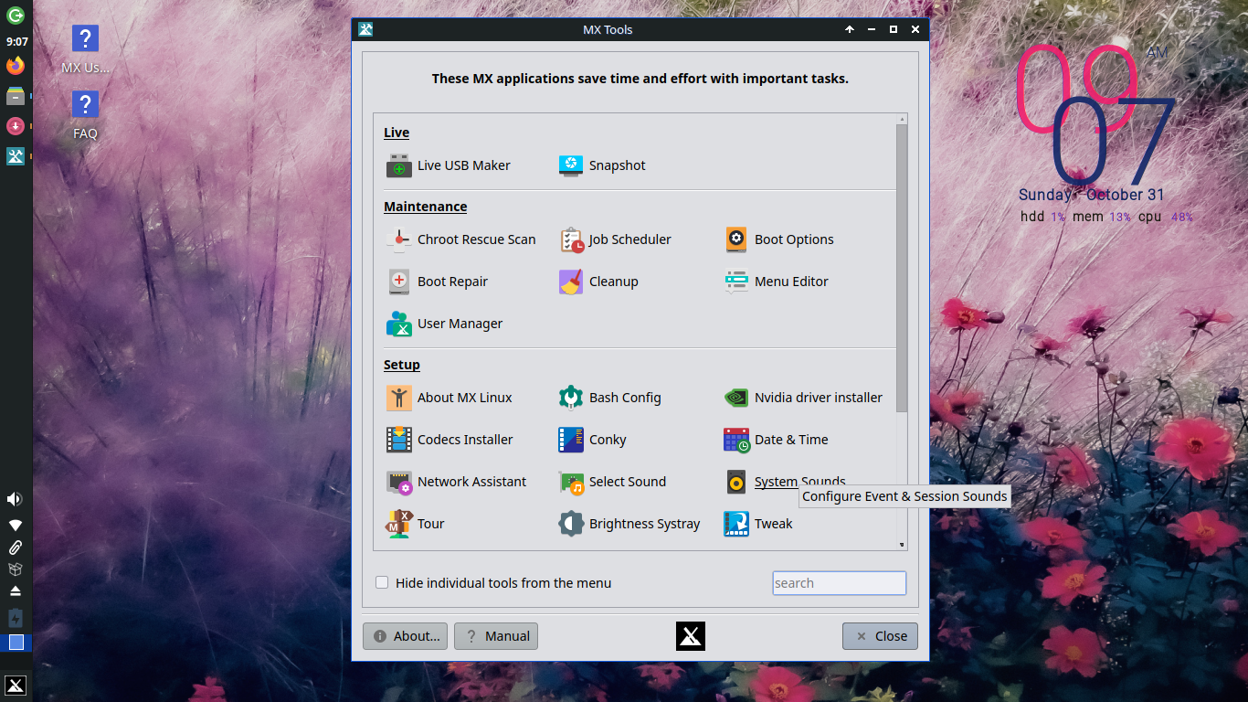Open the Nvidia driver installer icon
Viewport: 1248px width, 702px height.
pyautogui.click(x=736, y=398)
